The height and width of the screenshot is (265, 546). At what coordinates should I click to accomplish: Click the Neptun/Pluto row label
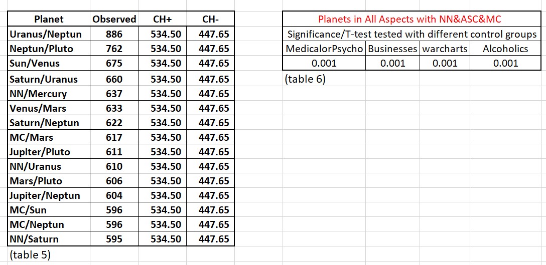pos(49,49)
